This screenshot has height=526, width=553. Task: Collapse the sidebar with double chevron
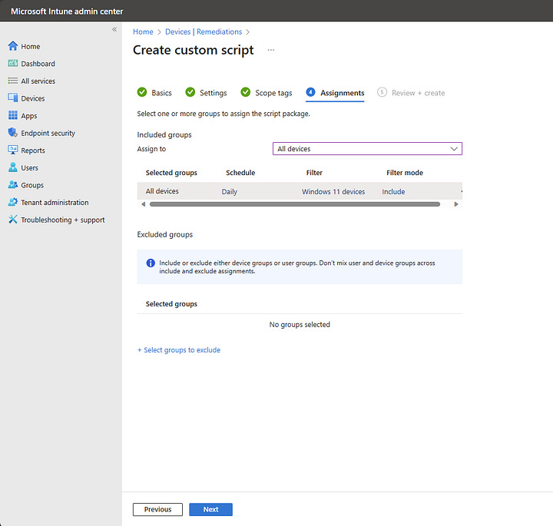[114, 30]
